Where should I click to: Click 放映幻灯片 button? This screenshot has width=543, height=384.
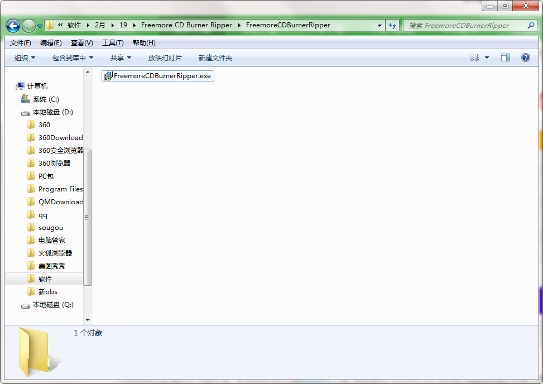(x=165, y=58)
